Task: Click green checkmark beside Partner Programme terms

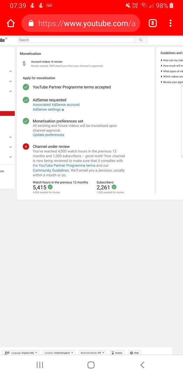Action: (x=26, y=87)
